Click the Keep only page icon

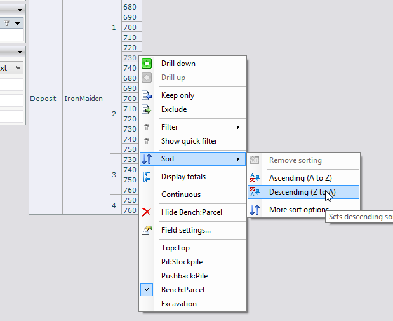[x=147, y=95]
